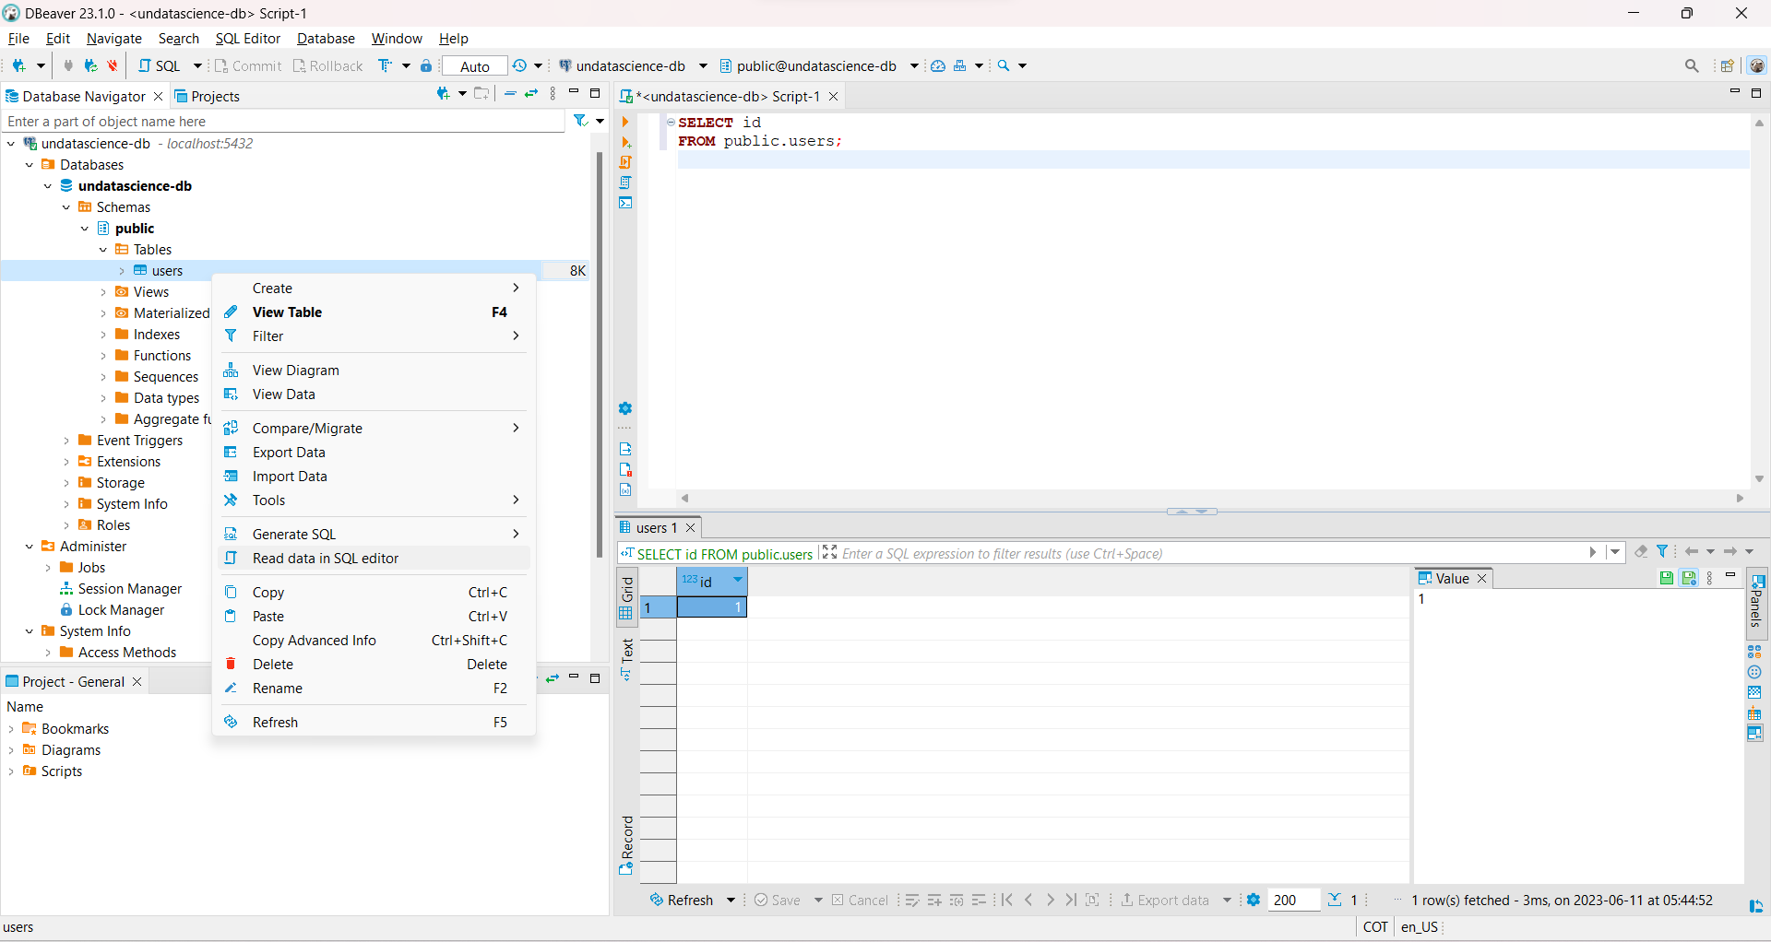Open the Auto transaction mode box

tap(474, 66)
